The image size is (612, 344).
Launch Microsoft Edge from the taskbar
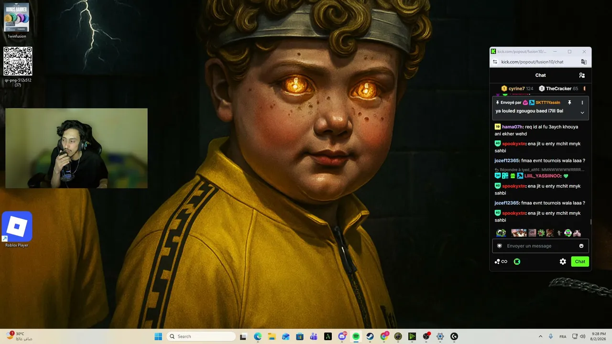[257, 336]
